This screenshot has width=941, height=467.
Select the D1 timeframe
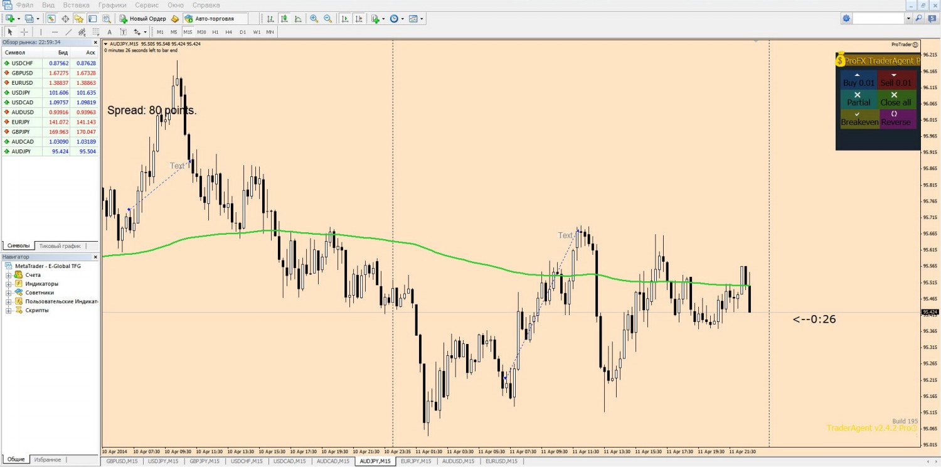(243, 32)
